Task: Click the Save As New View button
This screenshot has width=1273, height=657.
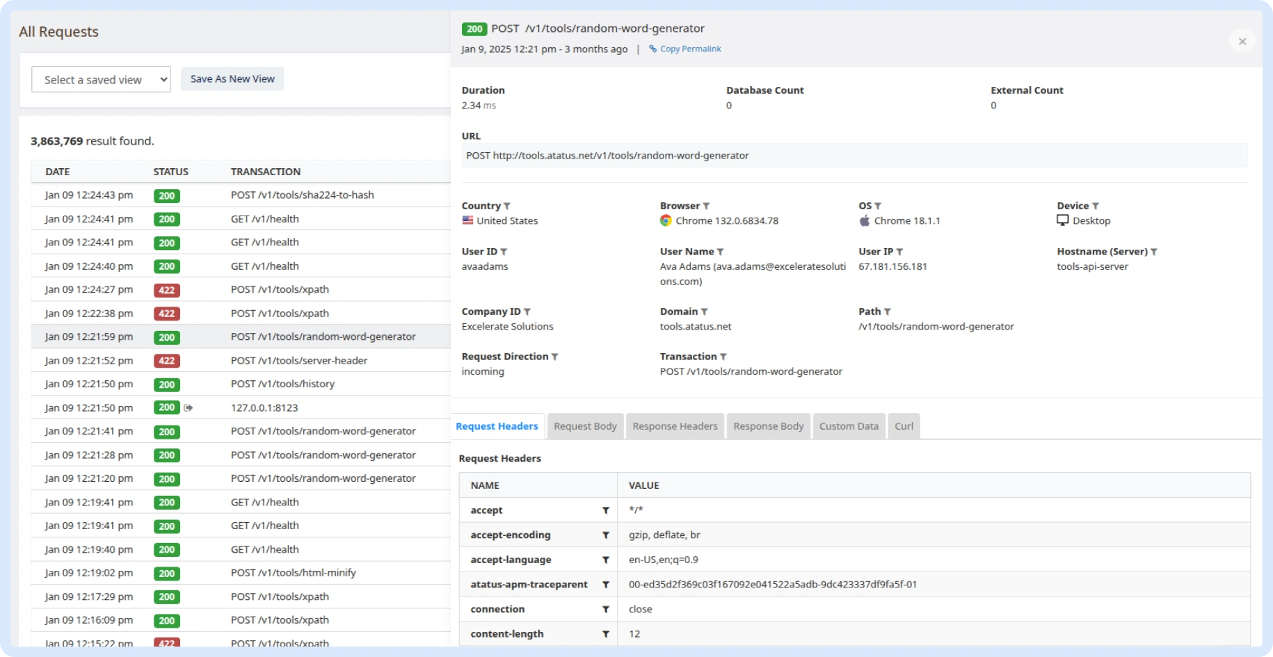Action: pyautogui.click(x=232, y=79)
